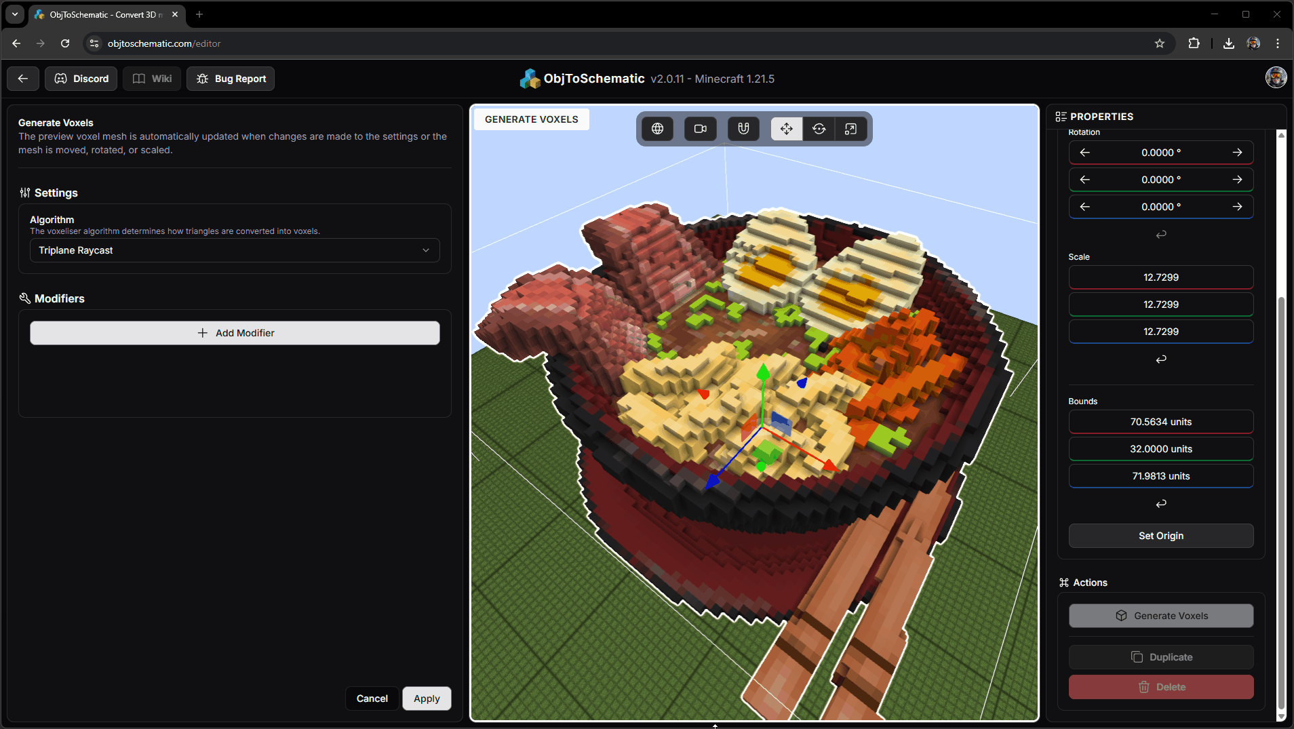Open the user avatar in app header
The height and width of the screenshot is (729, 1294).
tap(1276, 77)
